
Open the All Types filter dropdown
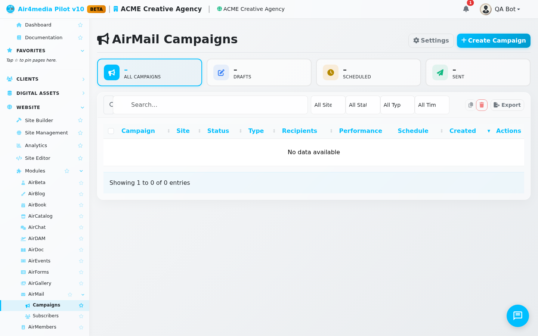[398, 105]
